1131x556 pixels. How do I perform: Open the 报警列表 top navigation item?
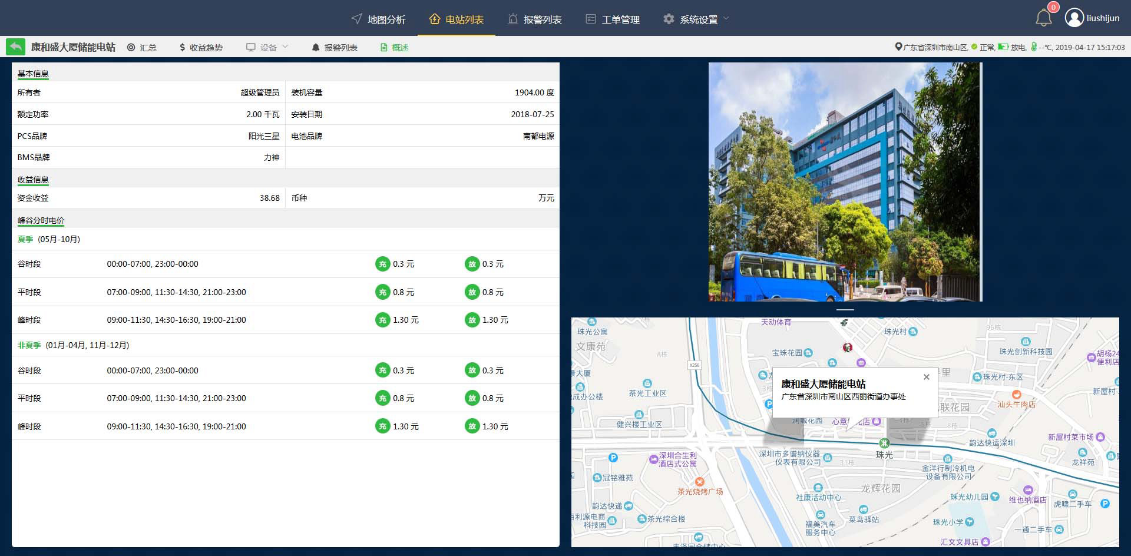coord(534,19)
